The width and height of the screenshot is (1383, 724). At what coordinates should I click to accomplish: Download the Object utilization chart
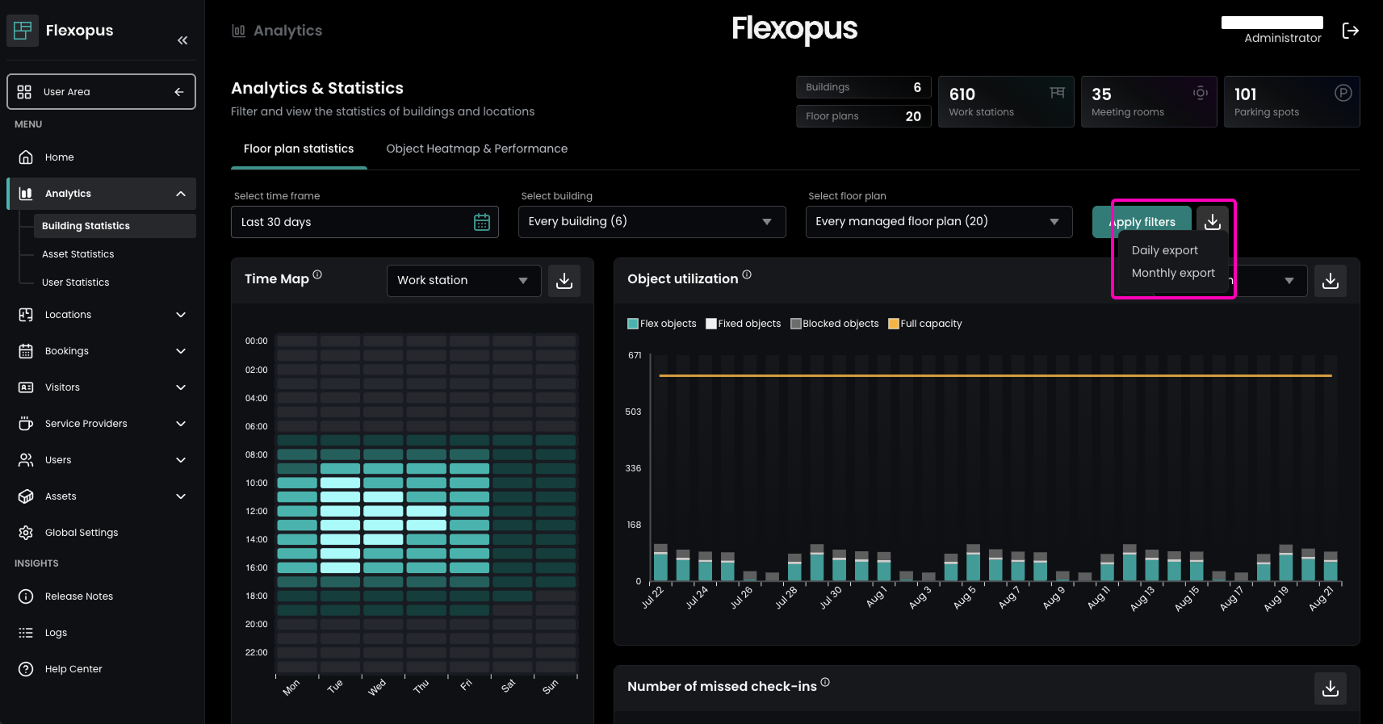point(1330,281)
